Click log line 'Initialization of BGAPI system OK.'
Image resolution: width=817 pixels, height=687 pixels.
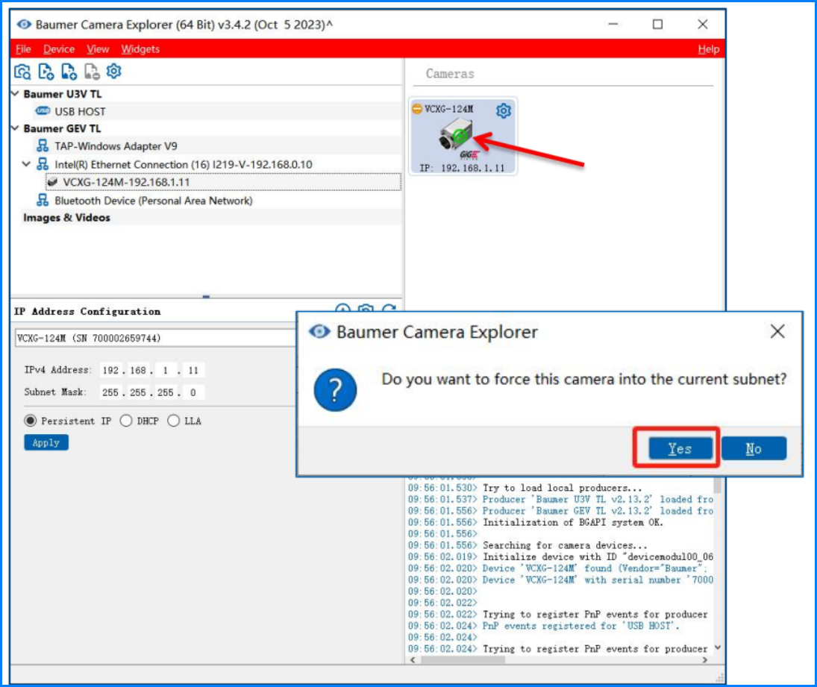coord(573,522)
